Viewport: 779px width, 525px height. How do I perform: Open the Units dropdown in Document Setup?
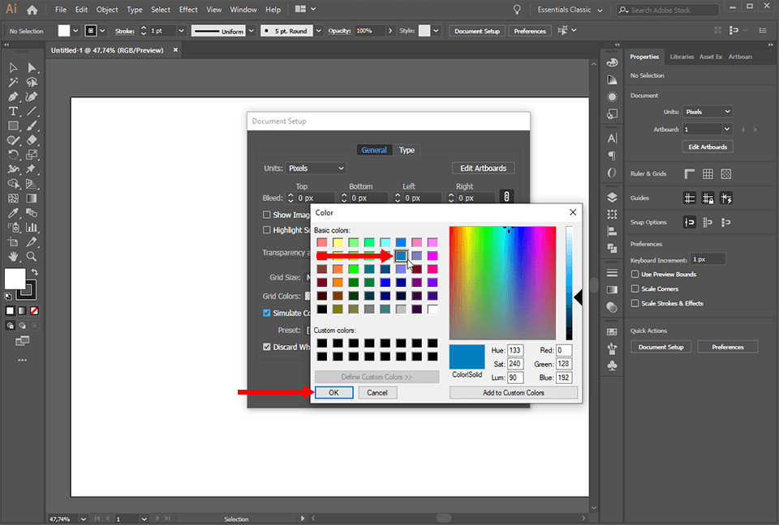(x=316, y=168)
